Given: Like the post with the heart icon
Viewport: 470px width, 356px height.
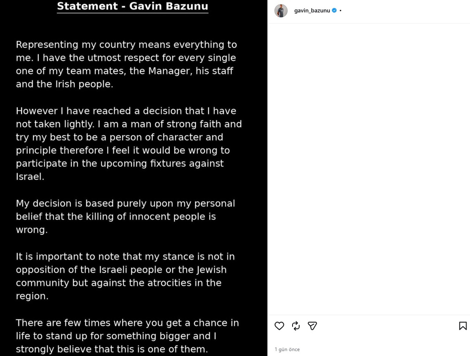Looking at the screenshot, I should point(279,326).
